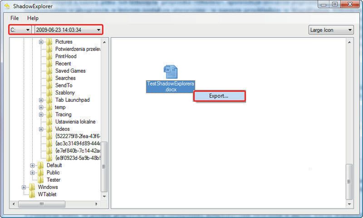The width and height of the screenshot is (363, 218).
Task: Select the WTablet label in tree
Action: (47, 194)
